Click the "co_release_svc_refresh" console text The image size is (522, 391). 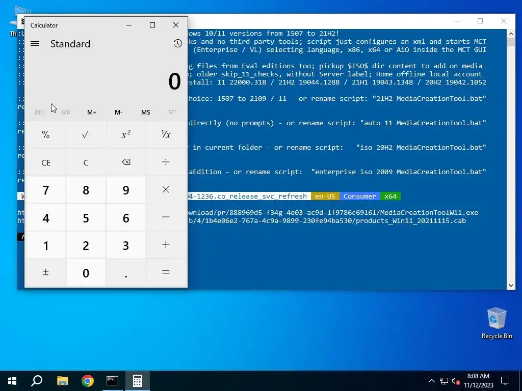pyautogui.click(x=262, y=196)
